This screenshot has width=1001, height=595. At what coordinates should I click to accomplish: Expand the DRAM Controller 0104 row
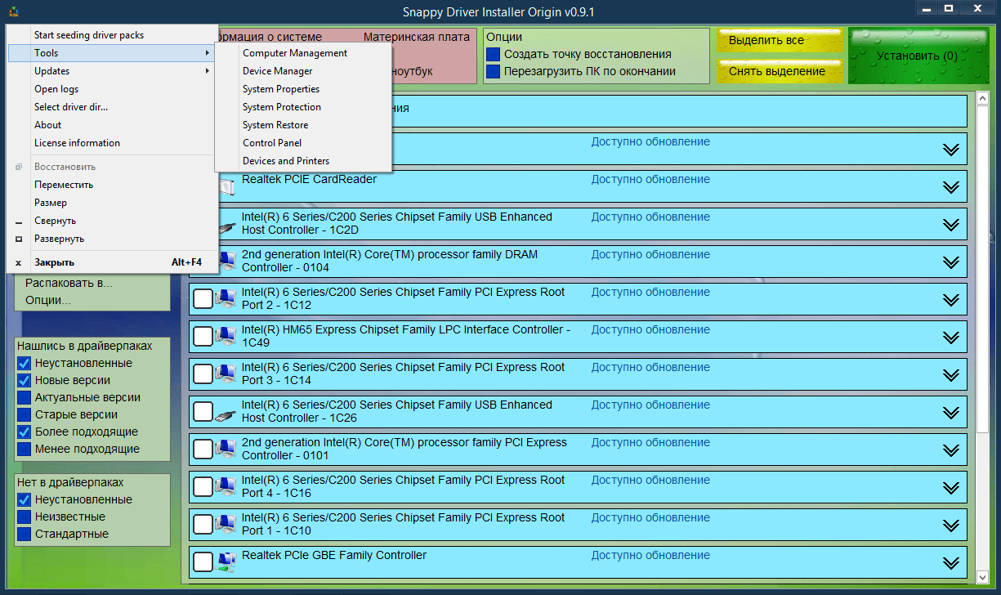[x=950, y=262]
